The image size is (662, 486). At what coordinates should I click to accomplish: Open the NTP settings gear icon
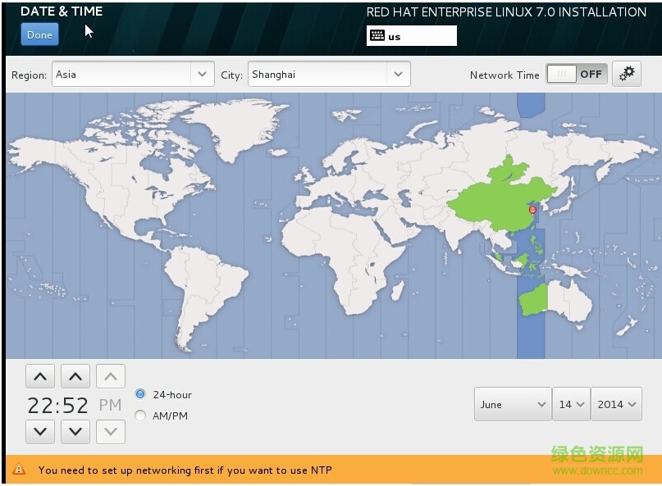click(x=628, y=74)
